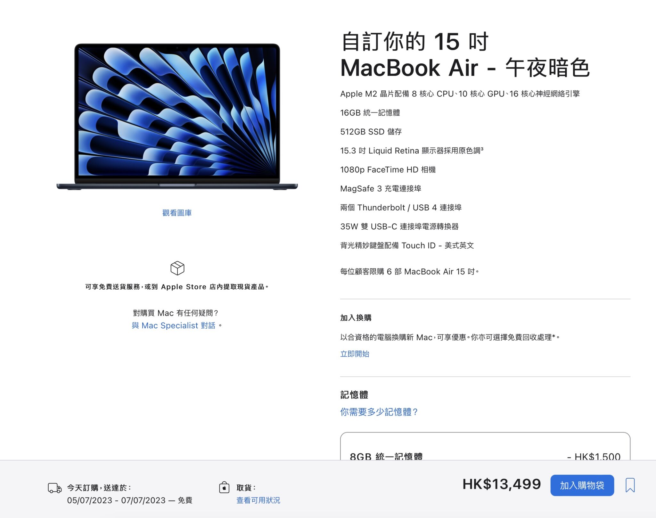Check pickup availability via 查看可用狀況

[x=258, y=500]
